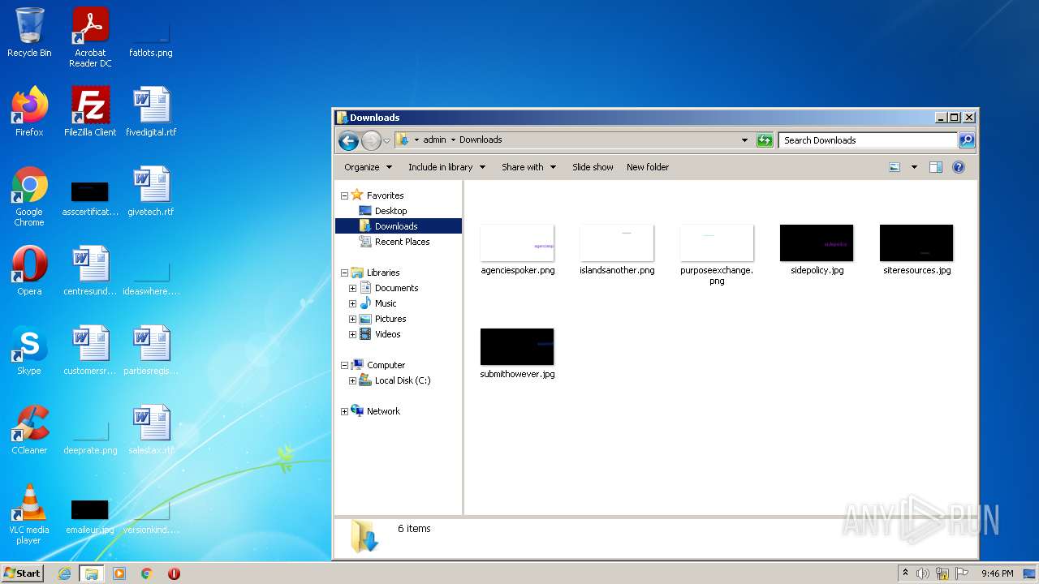Expand the Pictures library node
The image size is (1039, 584).
tap(352, 319)
